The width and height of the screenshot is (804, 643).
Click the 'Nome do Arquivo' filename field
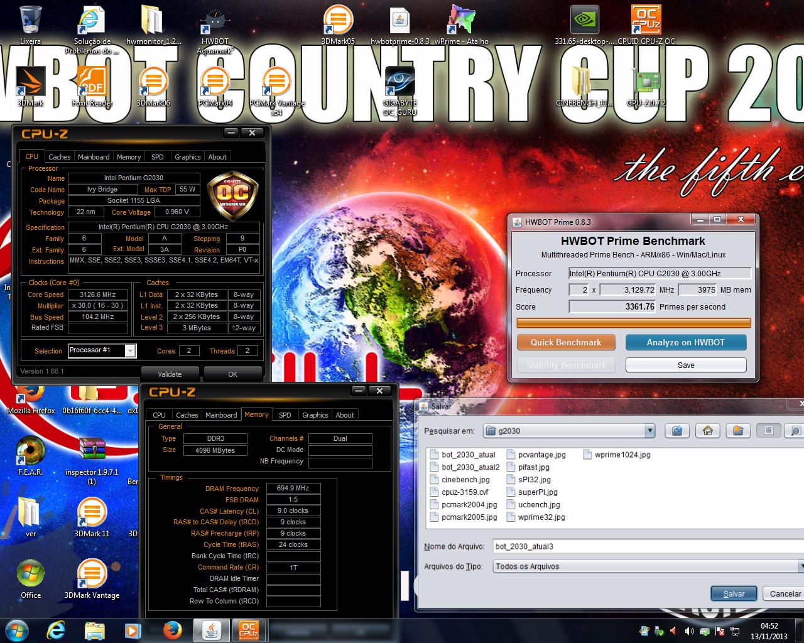[648, 546]
